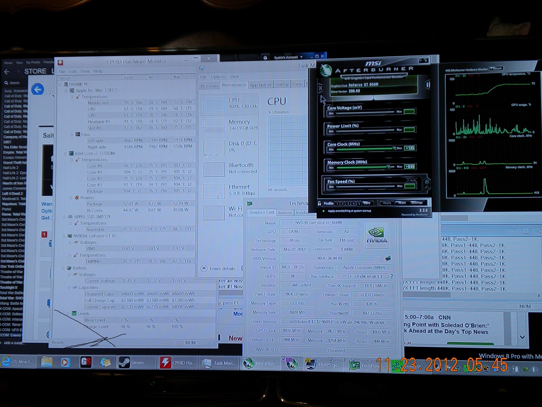Click the blue browser back arrow button
The height and width of the screenshot is (407, 542).
(x=38, y=89)
